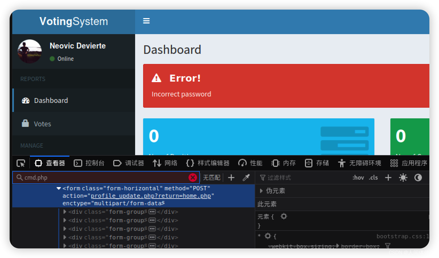Expand the second form-group div
The height and width of the screenshot is (258, 439).
click(65, 220)
